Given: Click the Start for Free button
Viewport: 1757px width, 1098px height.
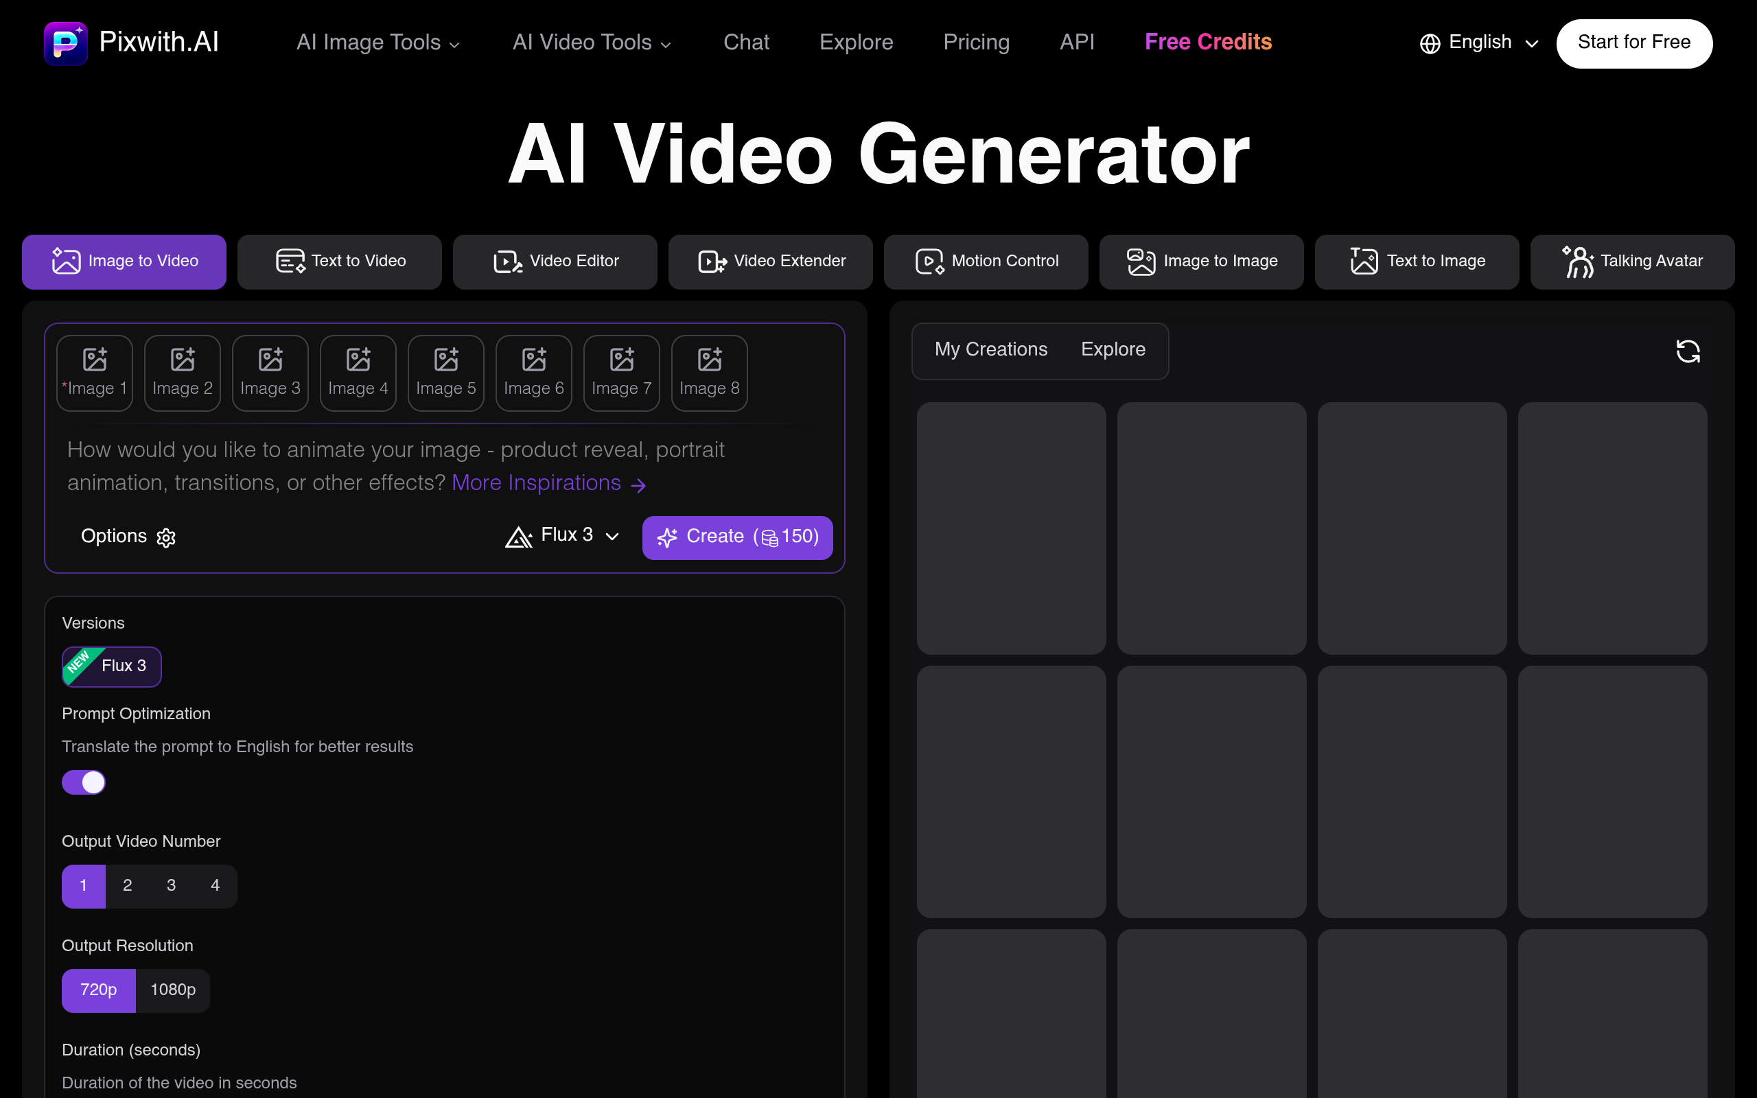Looking at the screenshot, I should click(x=1633, y=43).
